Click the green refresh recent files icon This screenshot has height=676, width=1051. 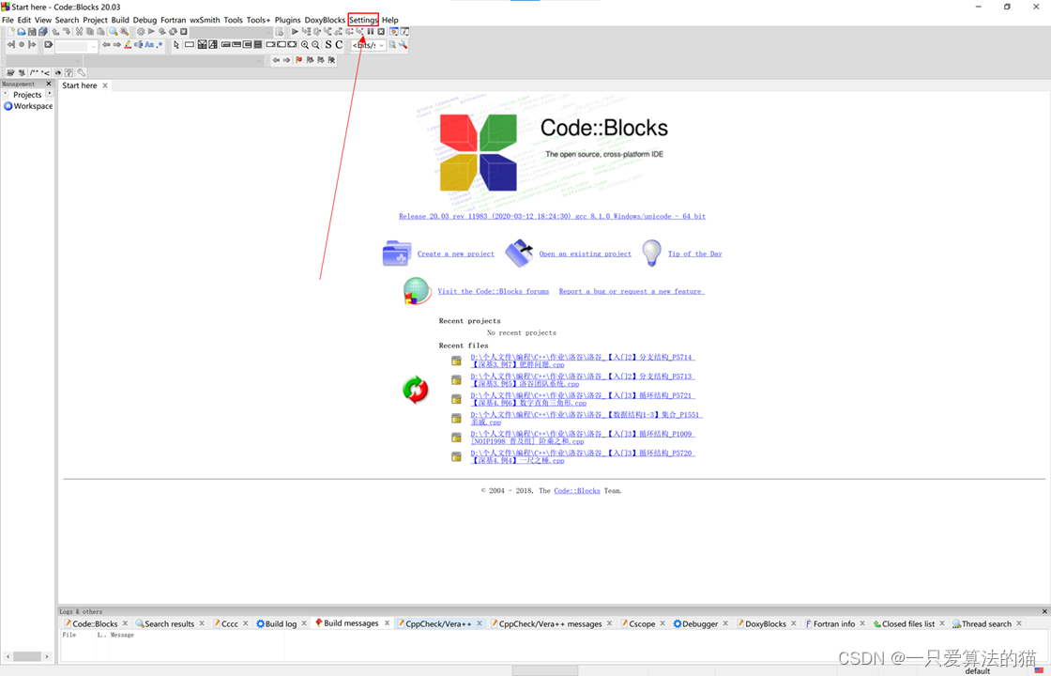tap(416, 390)
